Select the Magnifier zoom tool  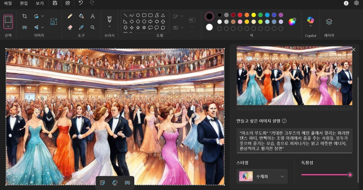pos(93,27)
